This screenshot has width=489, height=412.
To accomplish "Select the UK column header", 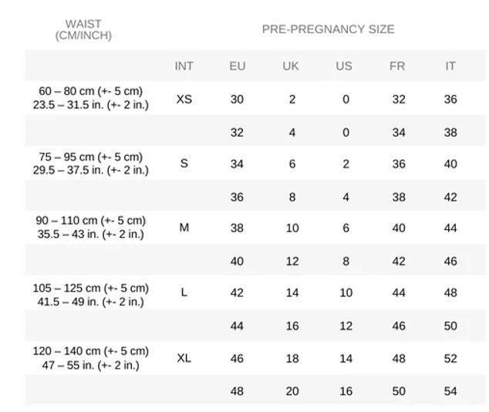I will point(291,66).
